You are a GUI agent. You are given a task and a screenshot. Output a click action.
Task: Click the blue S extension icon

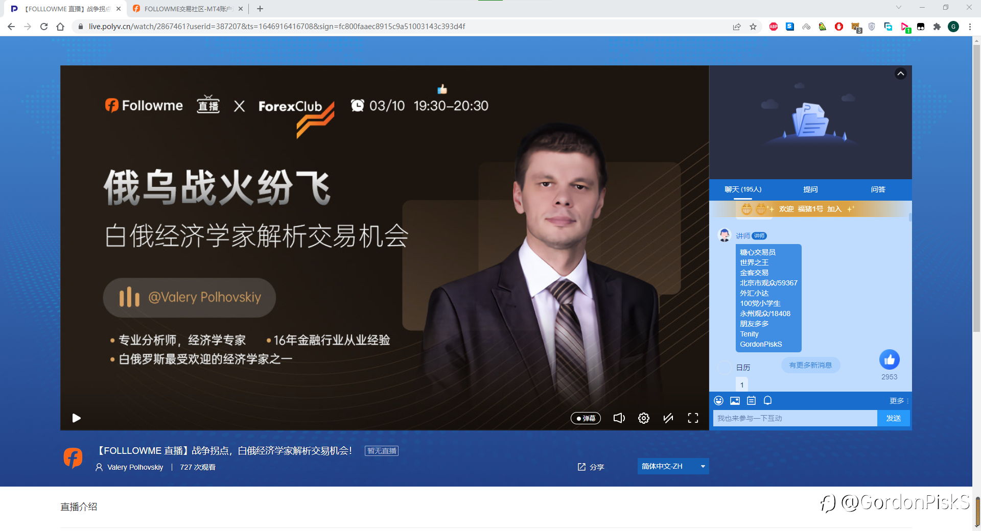pos(790,27)
